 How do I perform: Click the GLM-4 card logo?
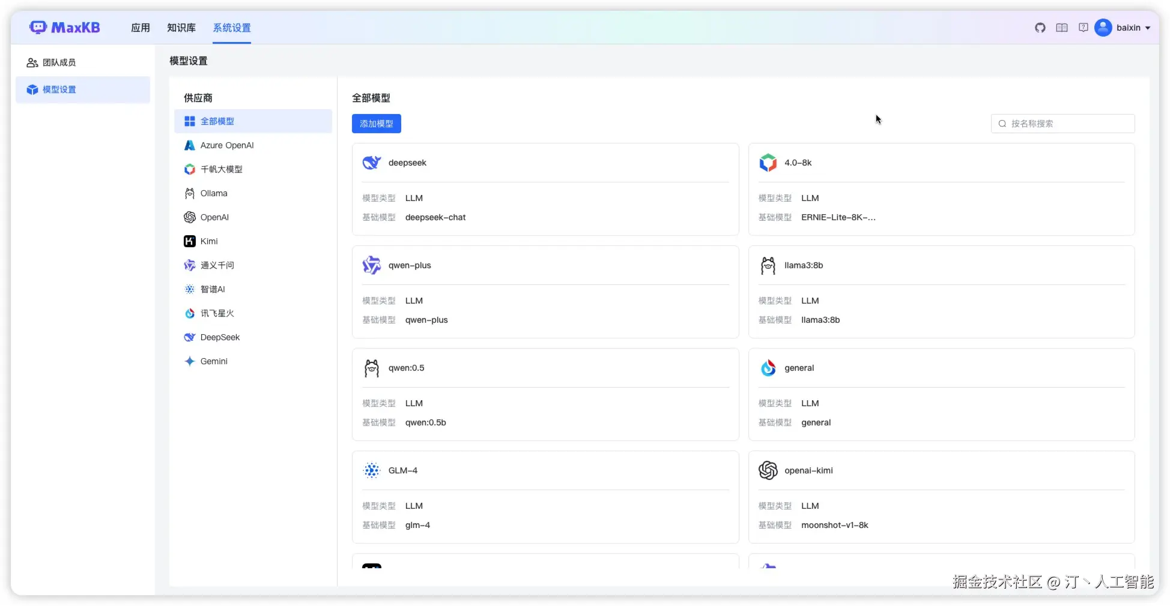(x=372, y=470)
